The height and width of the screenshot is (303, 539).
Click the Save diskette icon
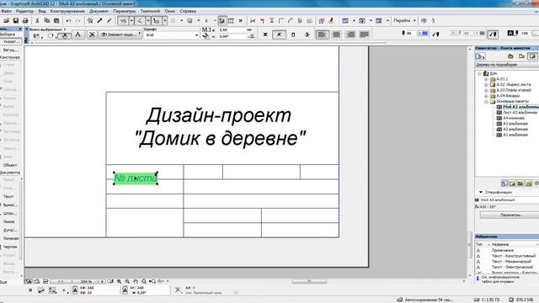tap(15, 20)
